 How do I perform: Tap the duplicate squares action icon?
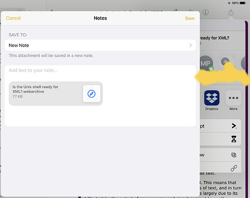pos(234,155)
